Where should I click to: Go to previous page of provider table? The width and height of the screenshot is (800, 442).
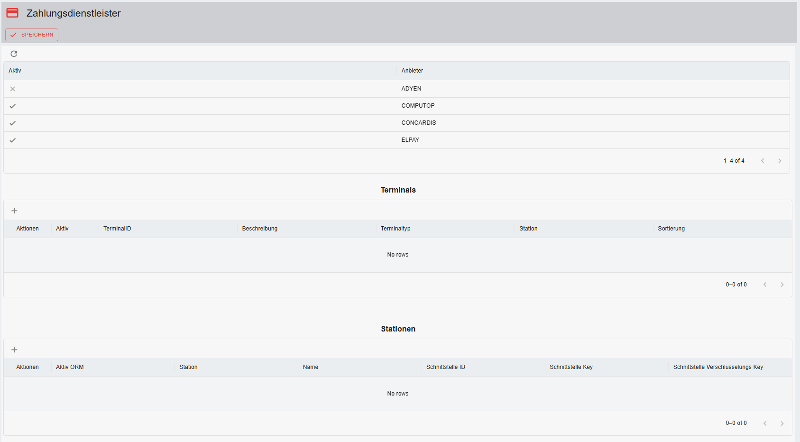[x=763, y=161]
